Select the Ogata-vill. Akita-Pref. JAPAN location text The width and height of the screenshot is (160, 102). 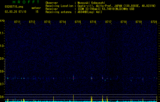pyautogui.click(x=117, y=6)
